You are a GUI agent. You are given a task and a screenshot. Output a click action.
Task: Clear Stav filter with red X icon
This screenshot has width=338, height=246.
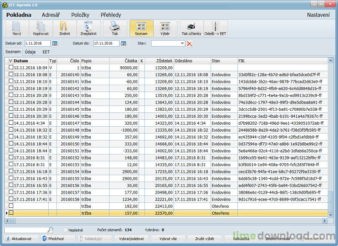point(190,44)
